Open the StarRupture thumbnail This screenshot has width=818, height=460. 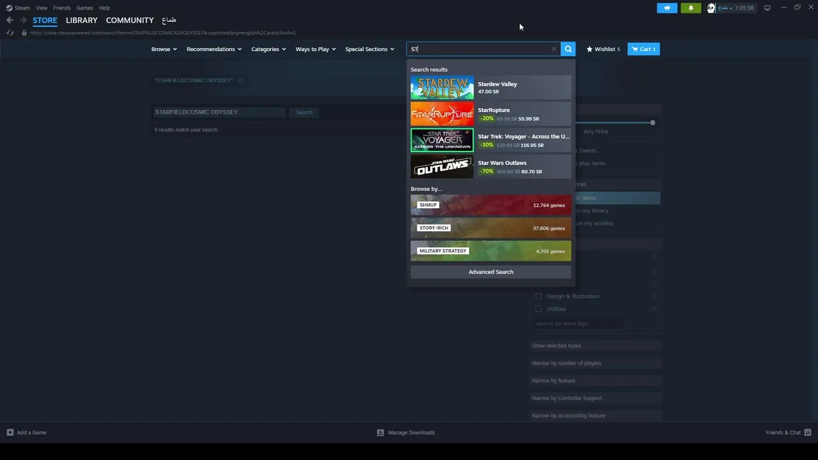click(442, 114)
